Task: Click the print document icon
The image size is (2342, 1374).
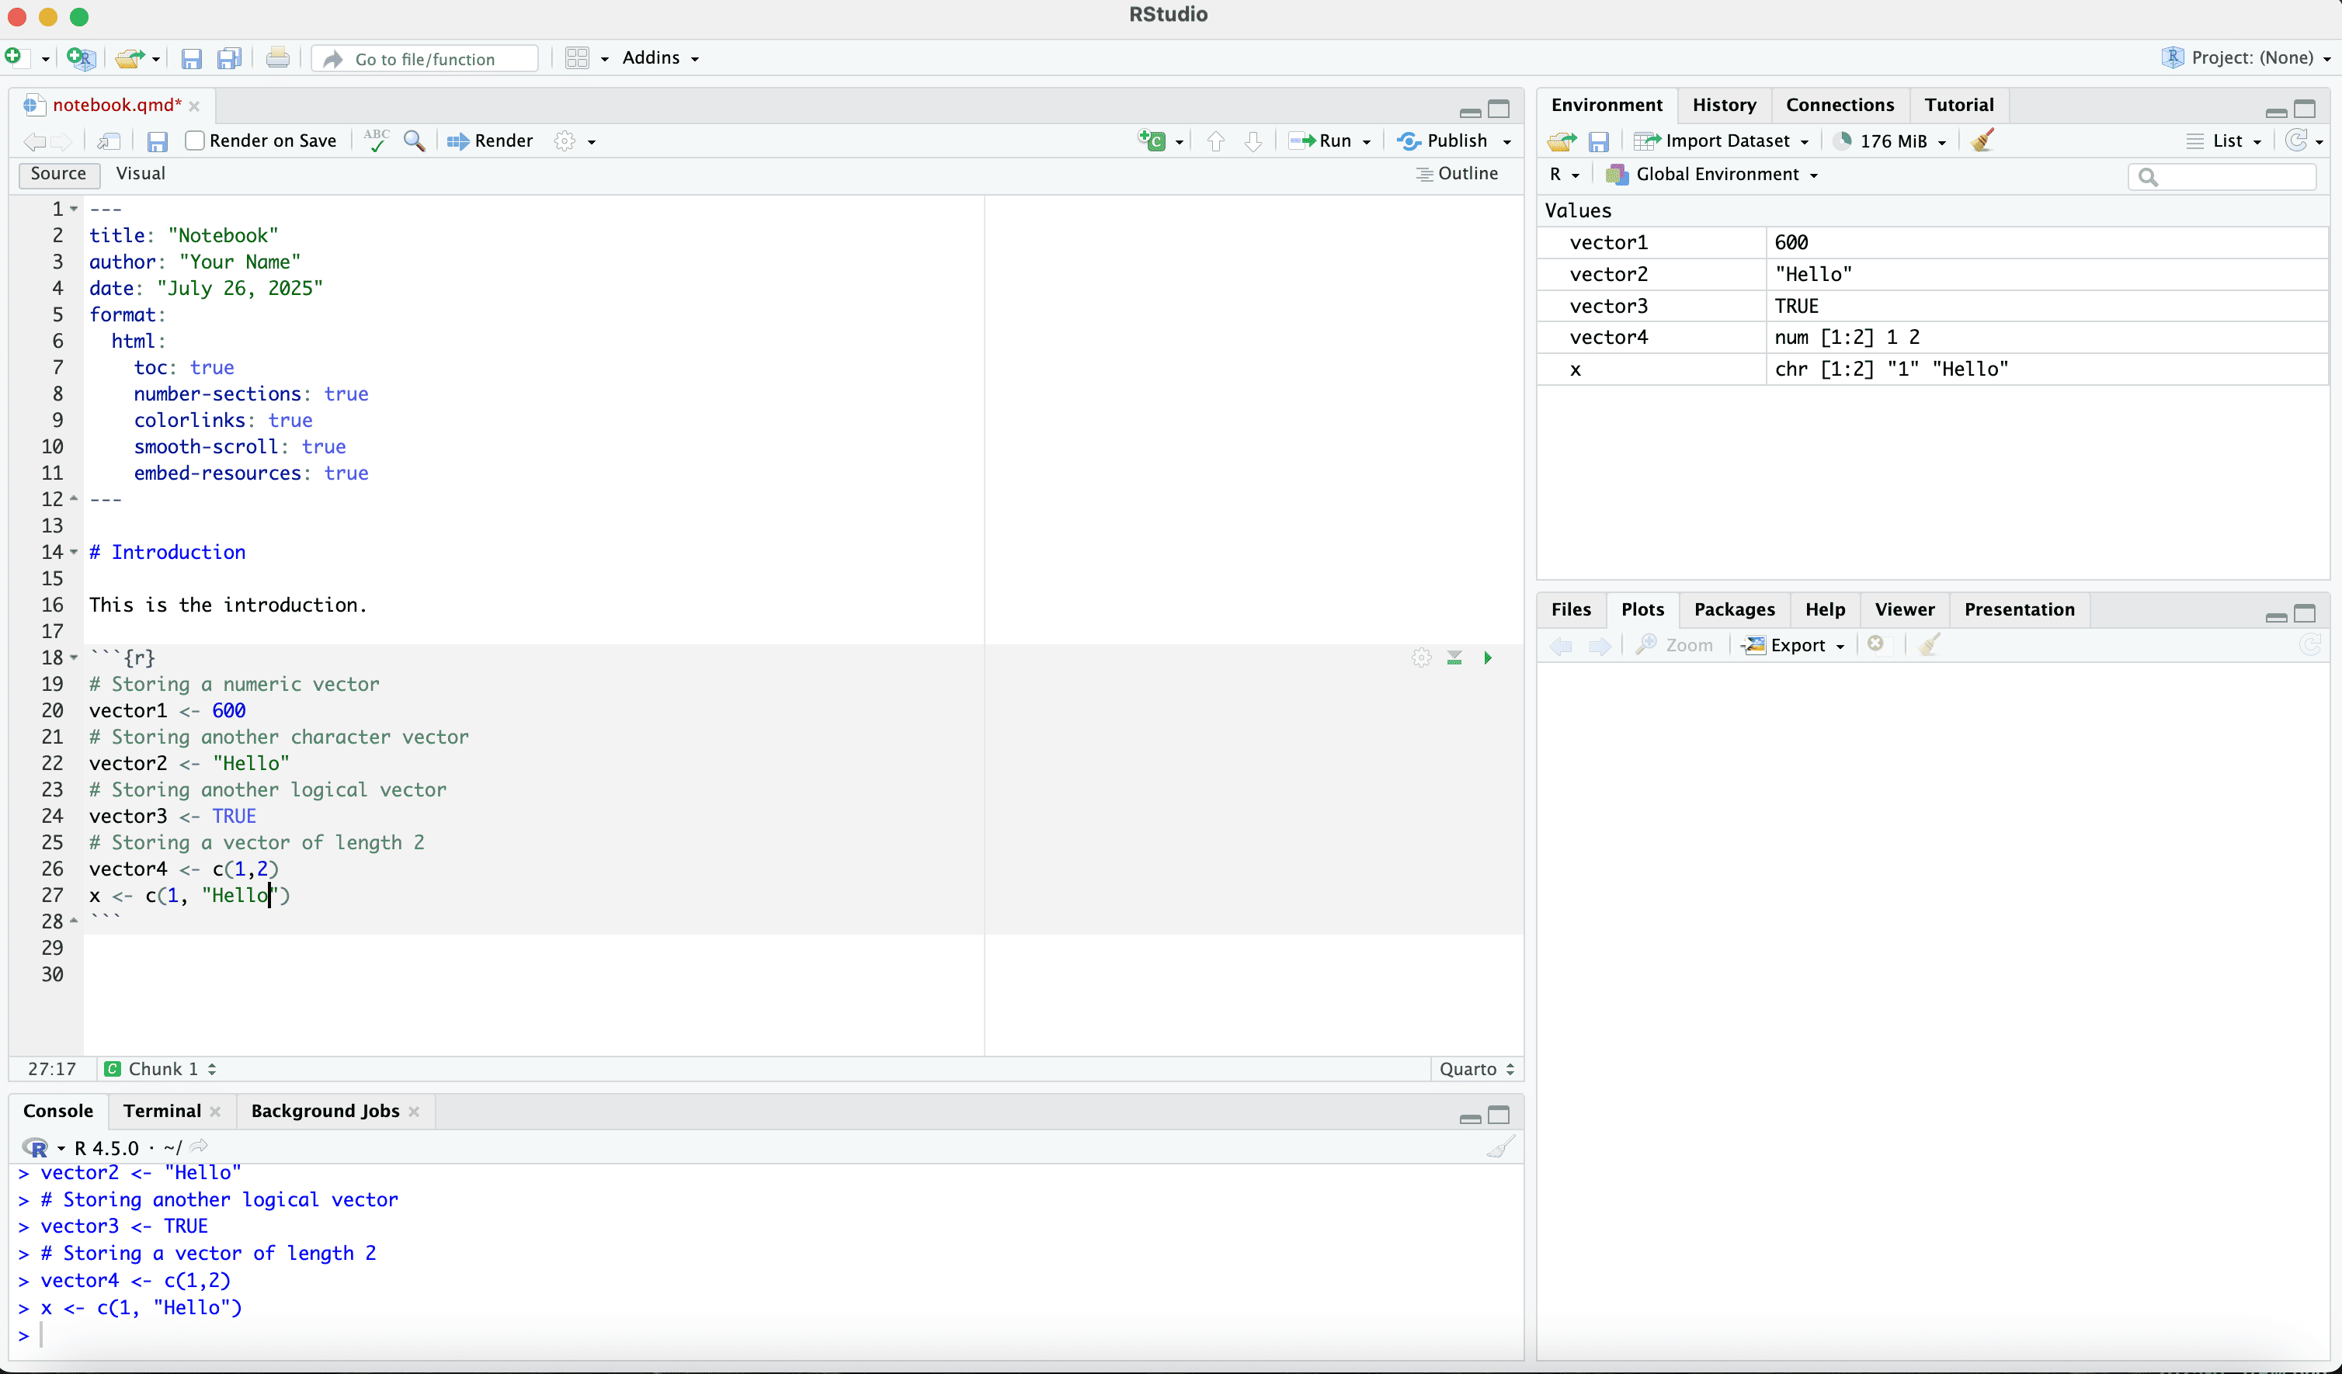Action: click(277, 58)
